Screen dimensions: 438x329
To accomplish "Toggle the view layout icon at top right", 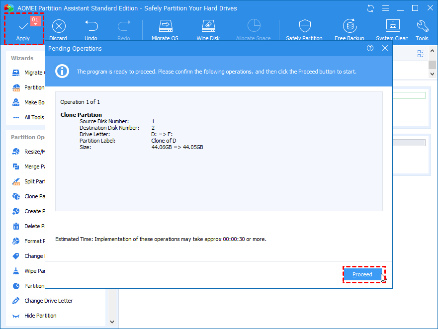I will [x=421, y=54].
